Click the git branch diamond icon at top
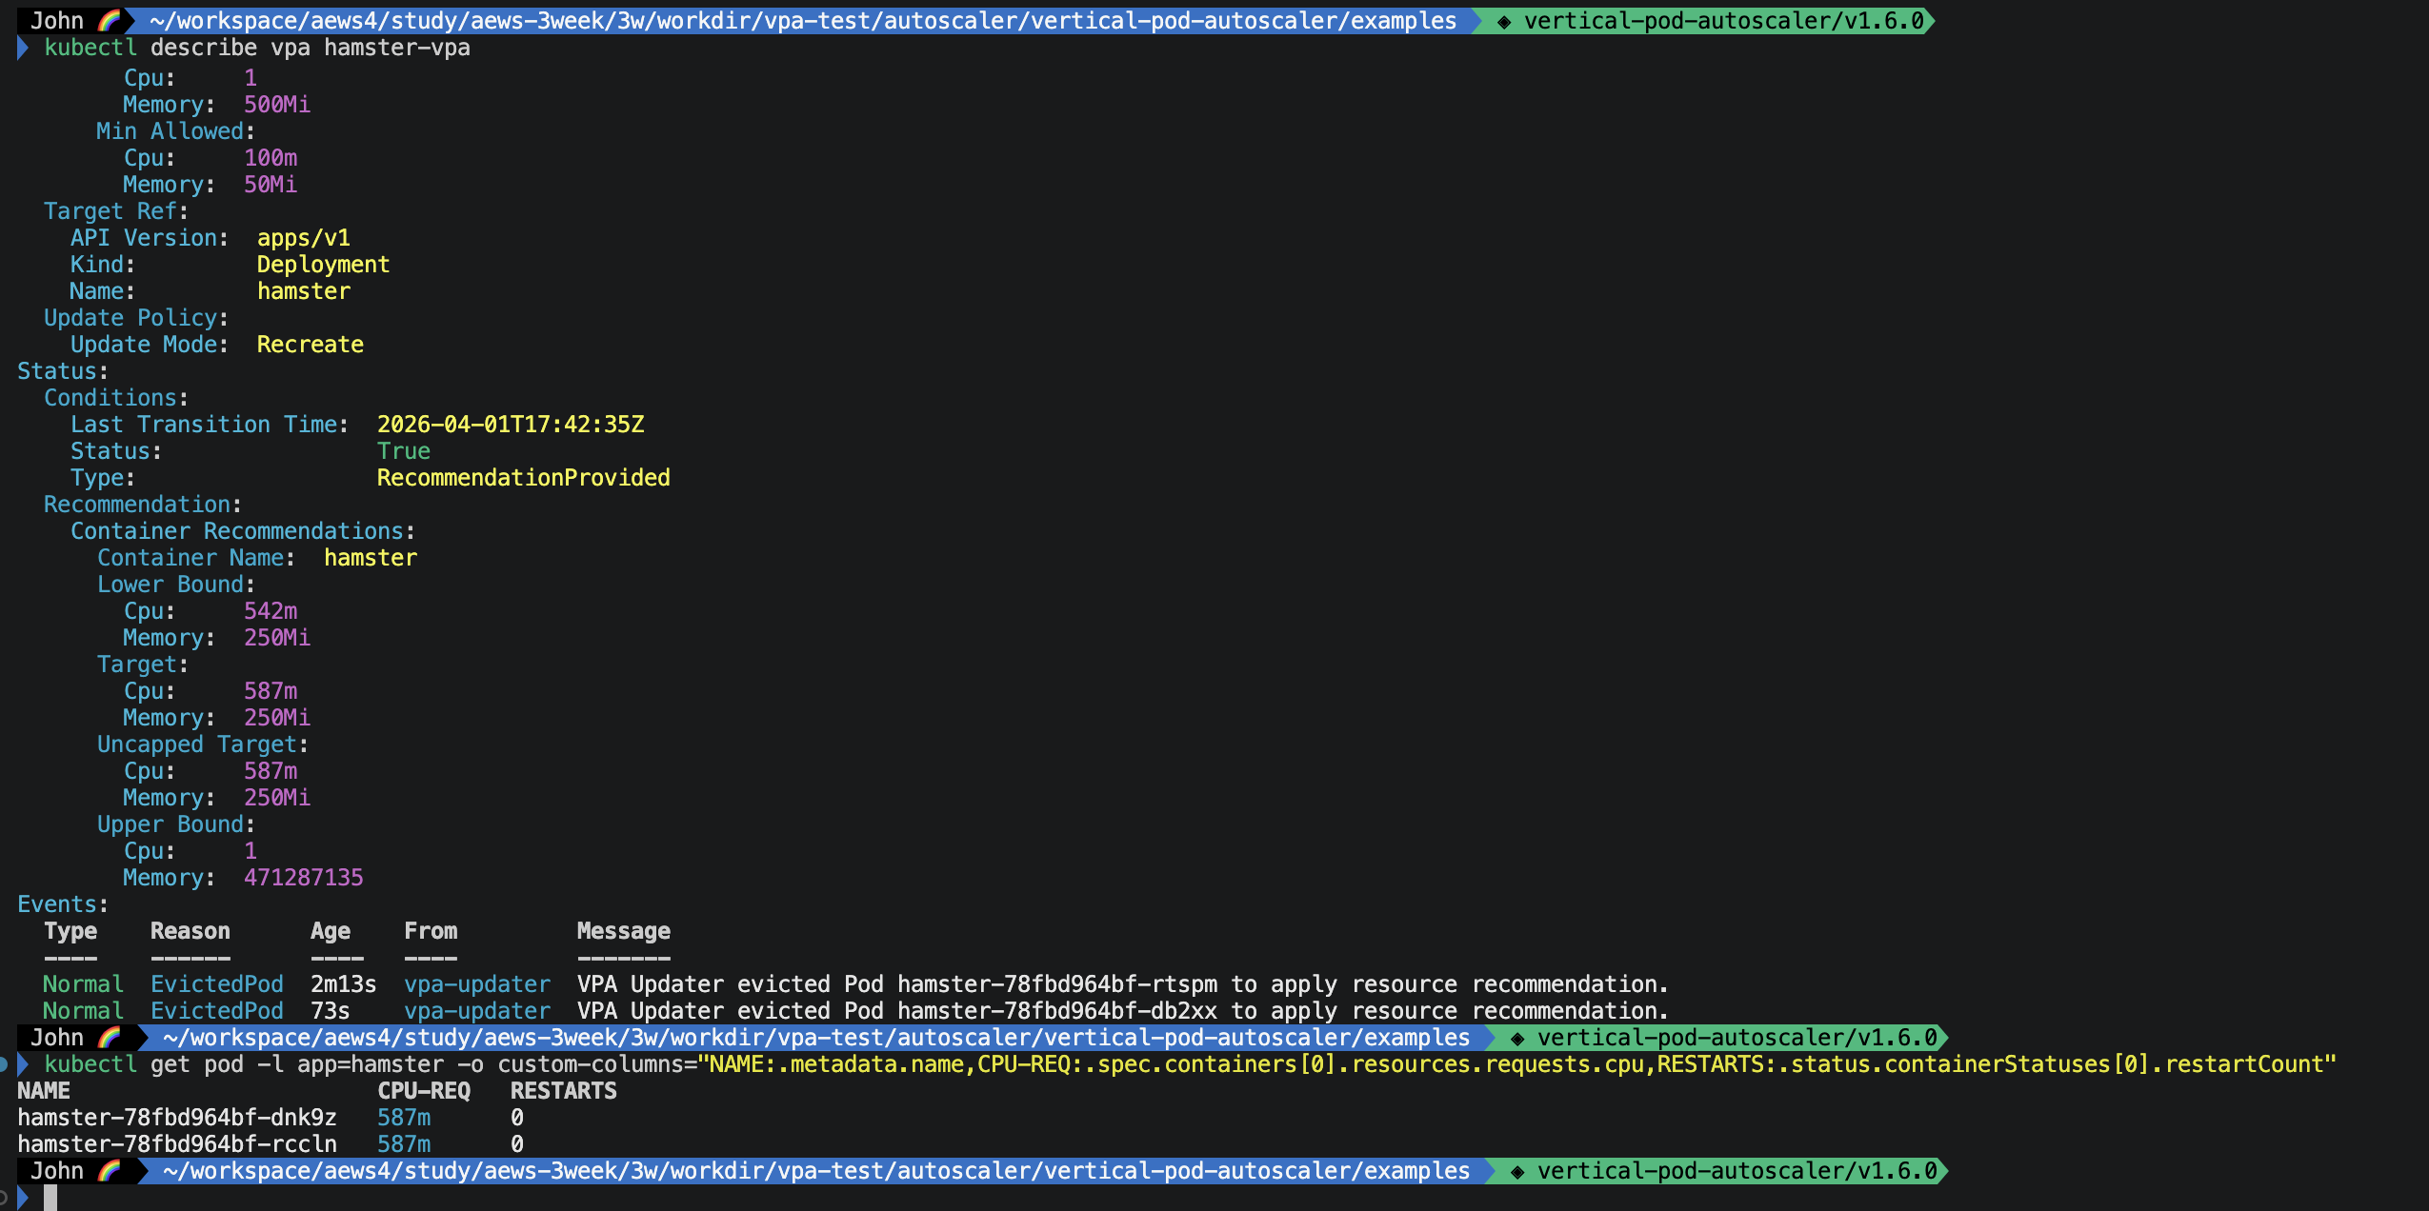The width and height of the screenshot is (2429, 1211). point(1504,21)
